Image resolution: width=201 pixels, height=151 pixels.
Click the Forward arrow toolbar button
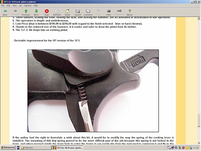click(15, 12)
